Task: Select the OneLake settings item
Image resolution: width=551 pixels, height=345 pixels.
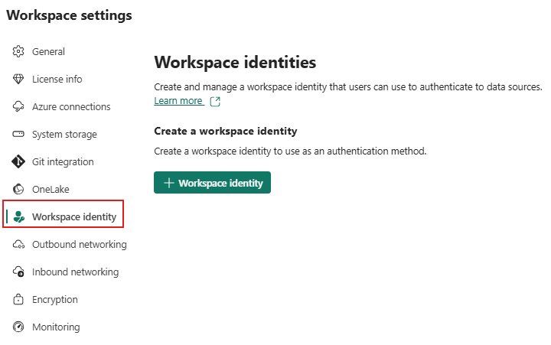Action: click(51, 189)
